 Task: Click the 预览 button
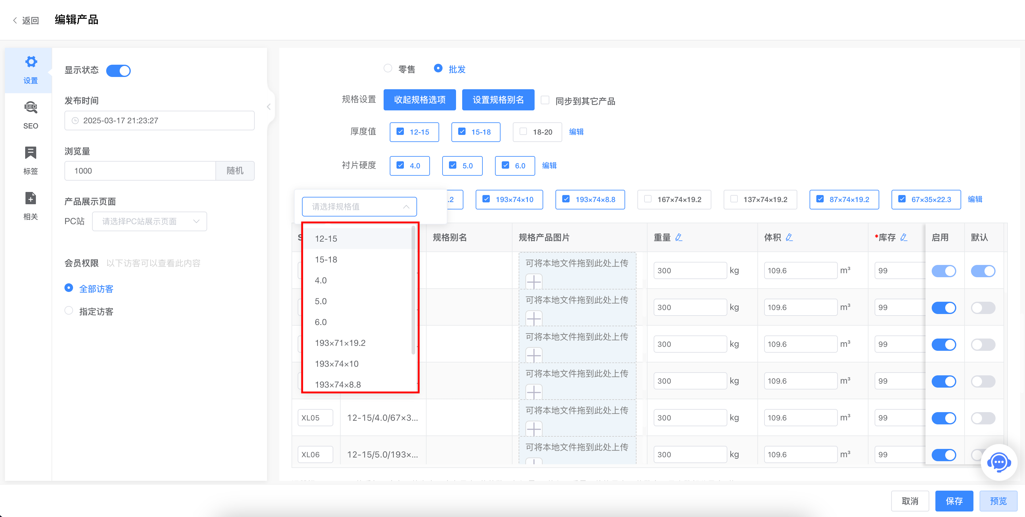(x=998, y=501)
